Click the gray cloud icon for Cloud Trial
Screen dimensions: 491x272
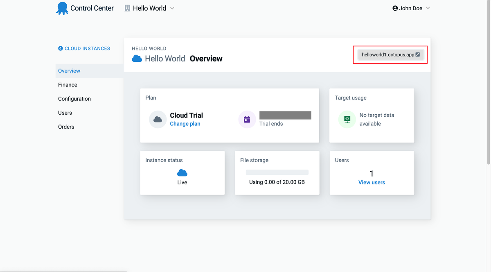coord(158,120)
